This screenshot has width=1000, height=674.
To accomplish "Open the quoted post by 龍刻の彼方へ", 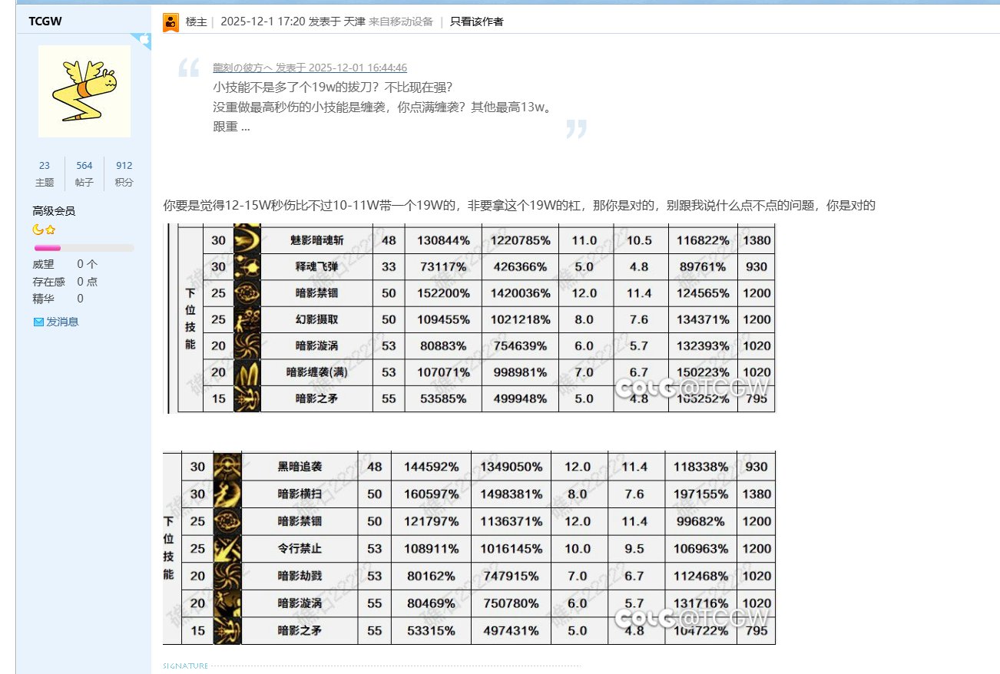I will coord(310,68).
